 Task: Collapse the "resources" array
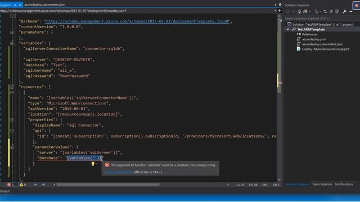point(12,87)
